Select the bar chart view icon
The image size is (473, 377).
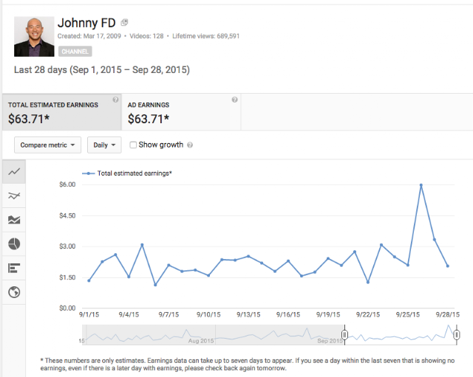pos(14,268)
